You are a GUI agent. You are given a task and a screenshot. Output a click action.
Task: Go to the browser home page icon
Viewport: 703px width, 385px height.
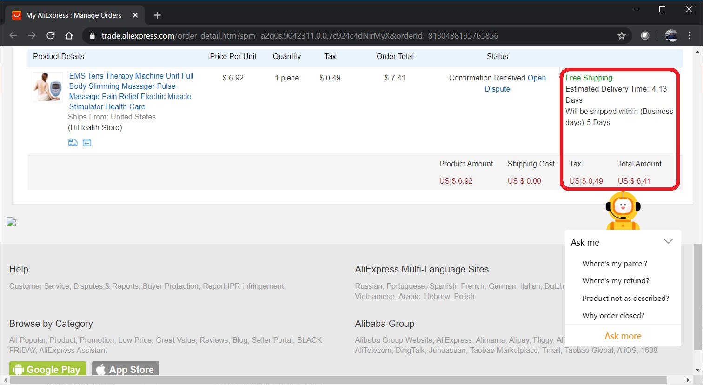69,36
